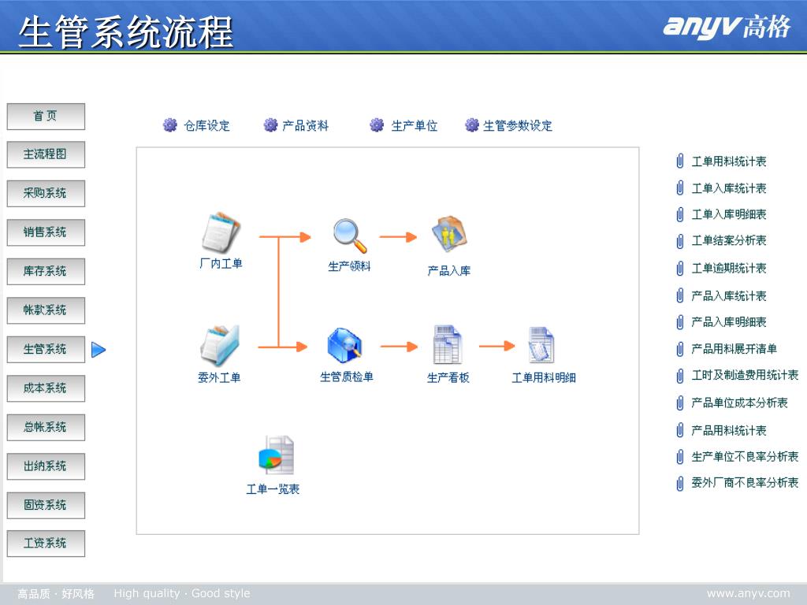Open the 产品入库 icon
This screenshot has height=605, width=807.
(x=448, y=234)
